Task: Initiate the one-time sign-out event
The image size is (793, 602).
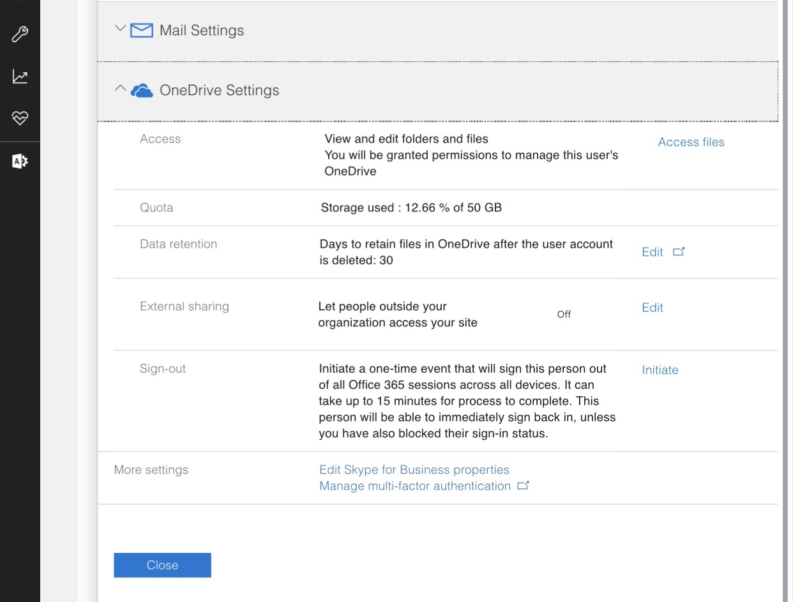Action: 660,370
